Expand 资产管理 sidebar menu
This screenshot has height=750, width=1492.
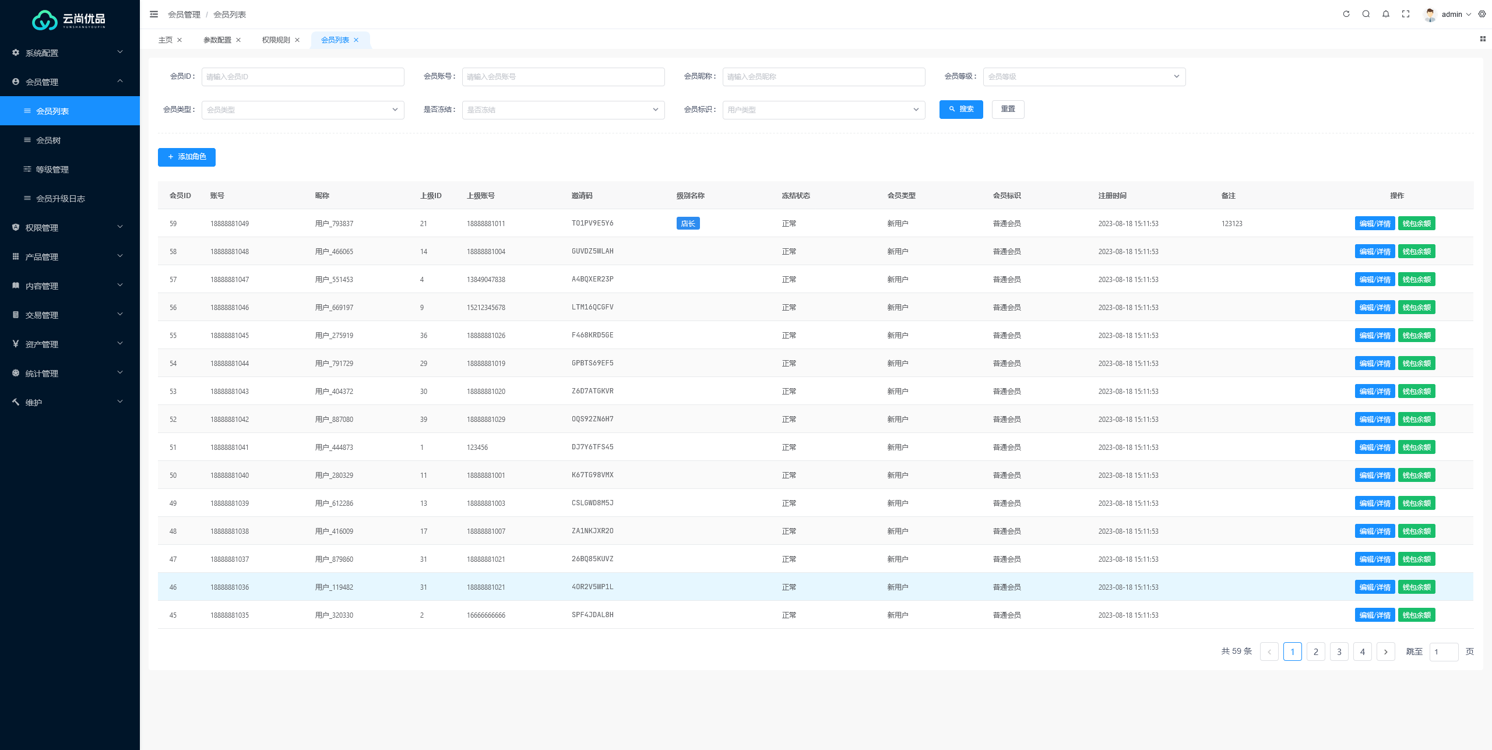[70, 344]
